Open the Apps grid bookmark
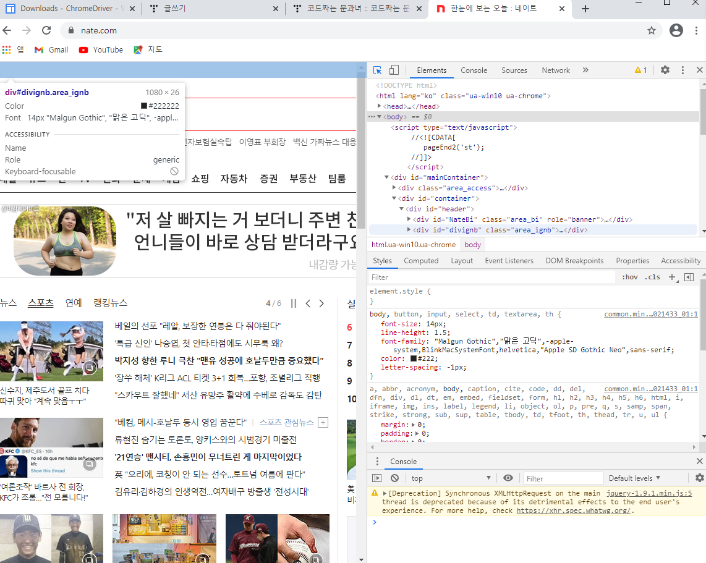 pyautogui.click(x=13, y=50)
